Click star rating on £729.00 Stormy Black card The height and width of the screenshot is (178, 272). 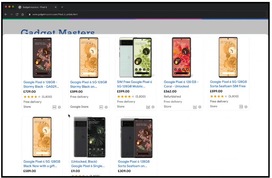point(32,97)
